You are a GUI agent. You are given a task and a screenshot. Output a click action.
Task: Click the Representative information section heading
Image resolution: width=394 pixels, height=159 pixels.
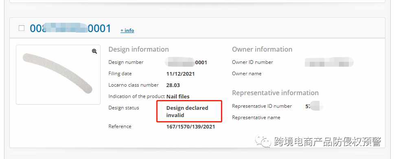coord(276,93)
